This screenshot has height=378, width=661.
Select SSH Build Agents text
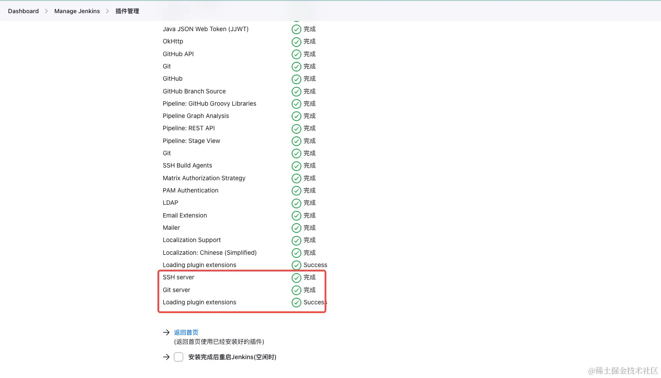[187, 165]
